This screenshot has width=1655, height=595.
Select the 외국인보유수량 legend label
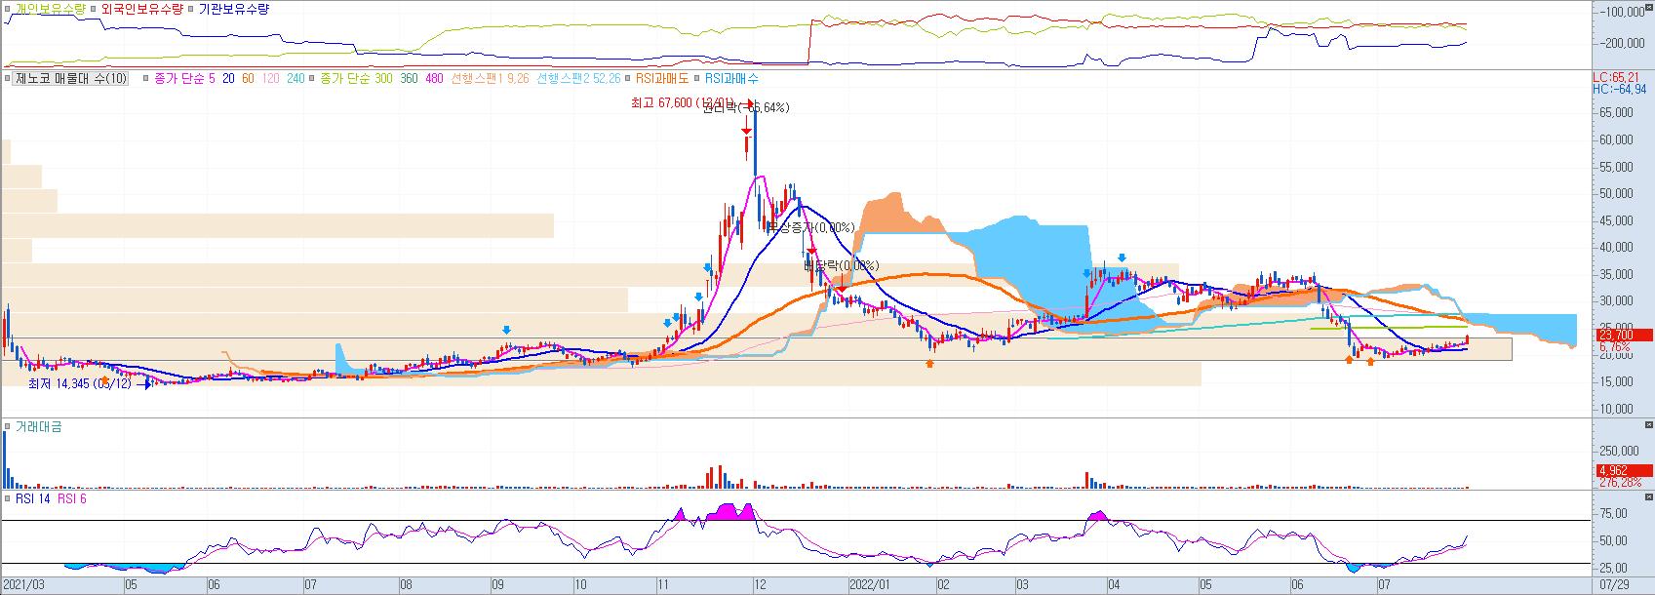tap(141, 9)
